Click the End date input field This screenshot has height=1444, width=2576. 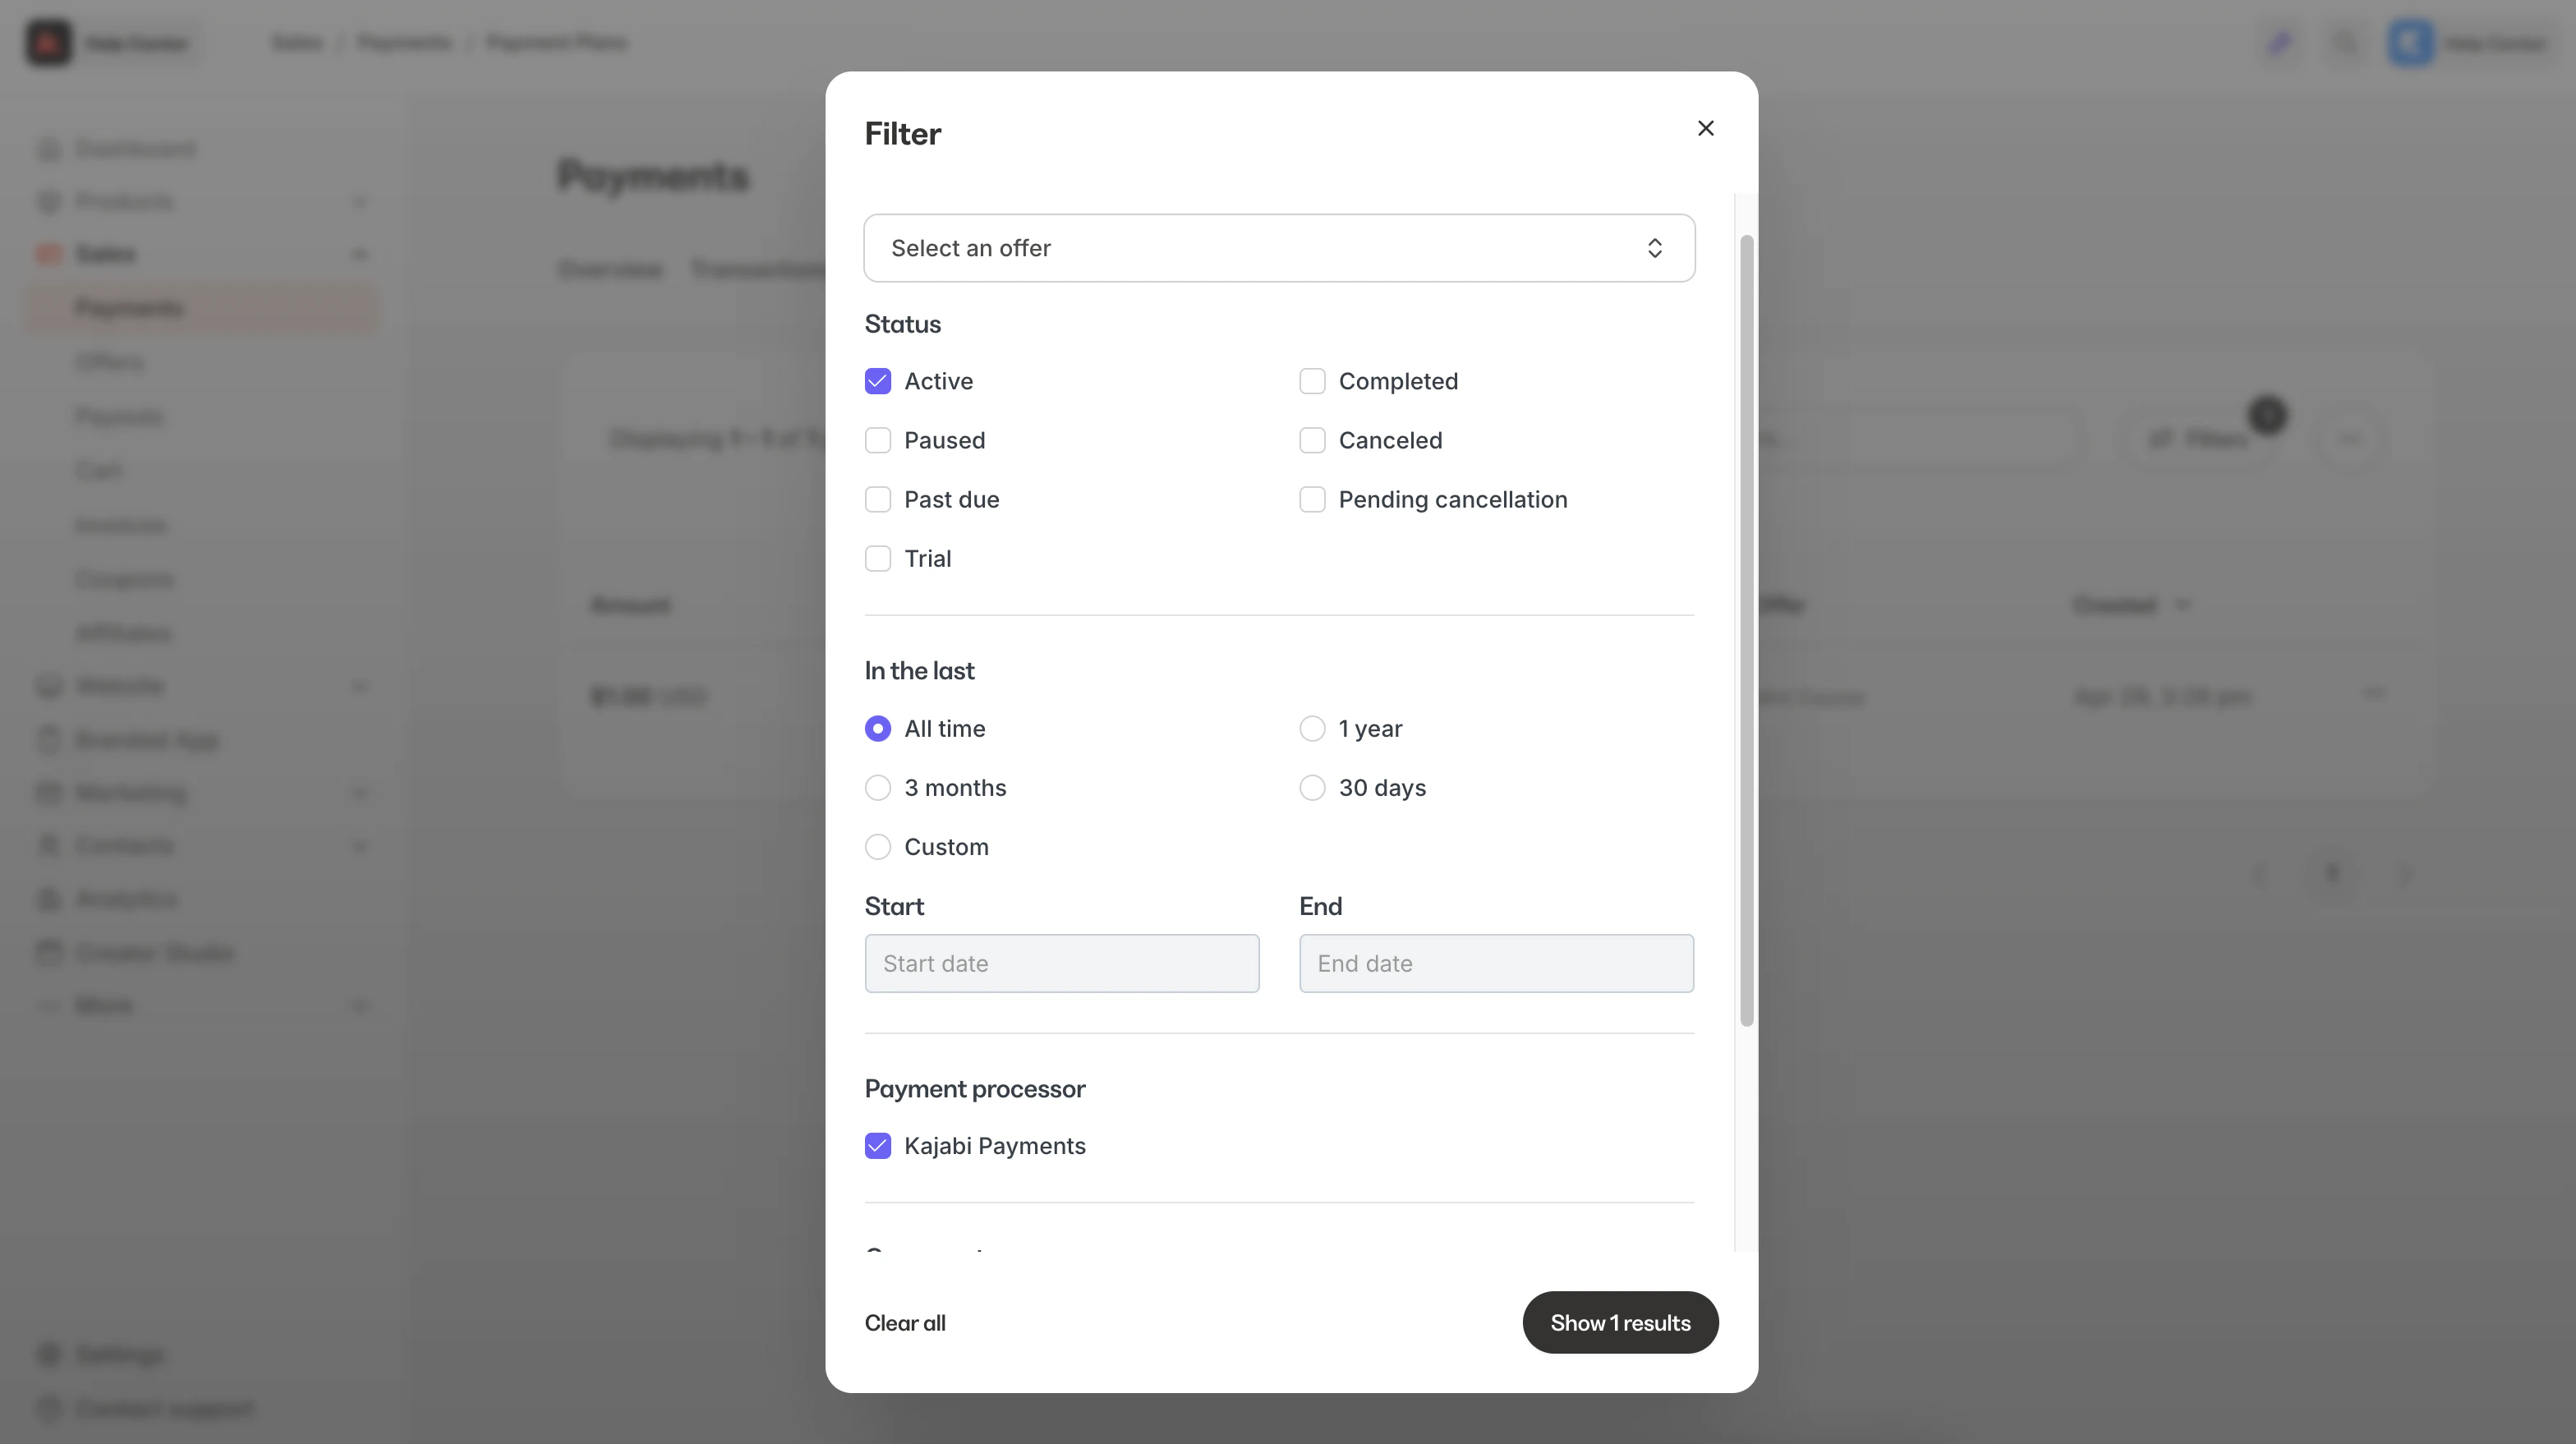point(1496,963)
